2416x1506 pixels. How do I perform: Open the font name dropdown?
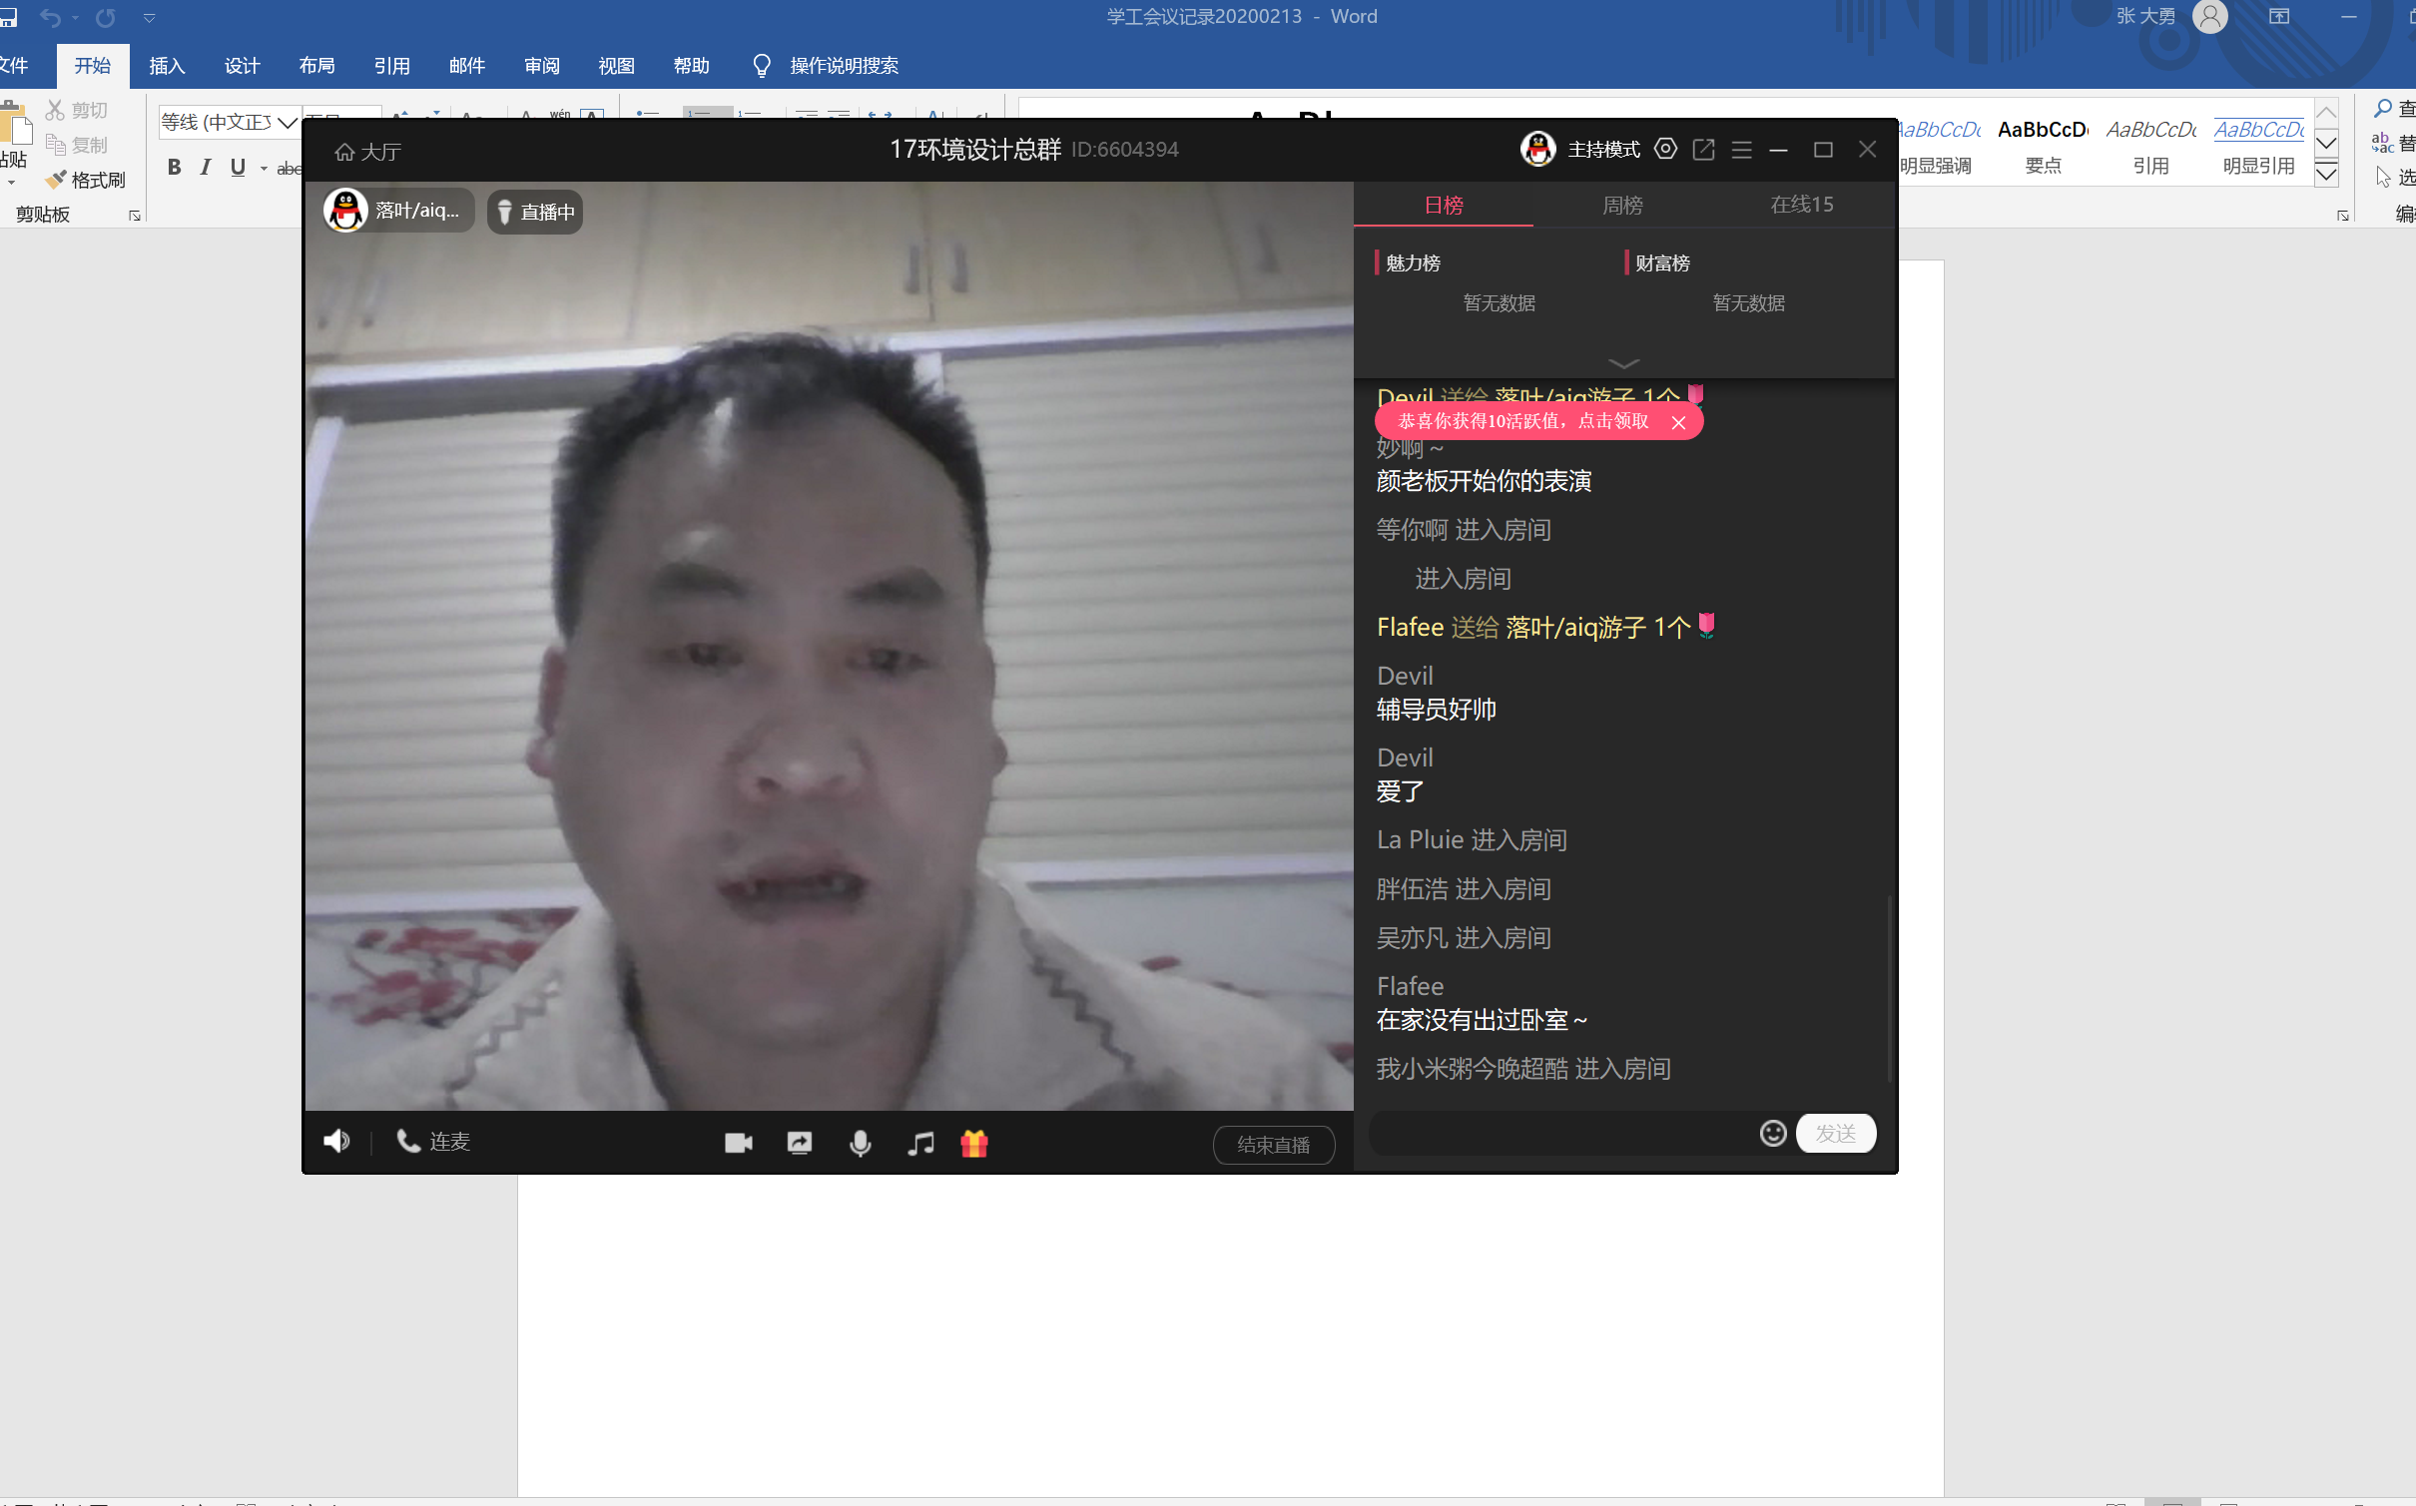pyautogui.click(x=288, y=123)
